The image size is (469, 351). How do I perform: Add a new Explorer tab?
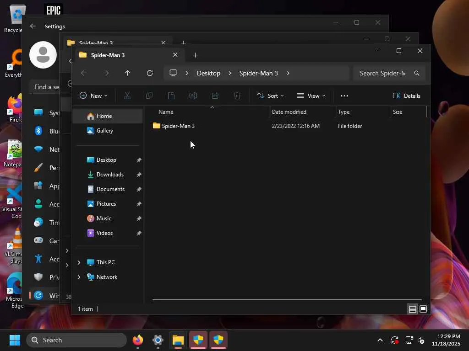pyautogui.click(x=195, y=55)
